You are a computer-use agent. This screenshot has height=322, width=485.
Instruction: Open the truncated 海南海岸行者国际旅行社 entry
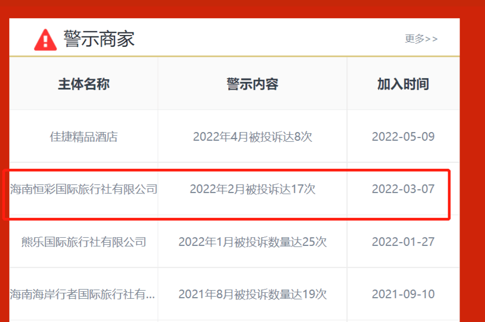point(83,294)
